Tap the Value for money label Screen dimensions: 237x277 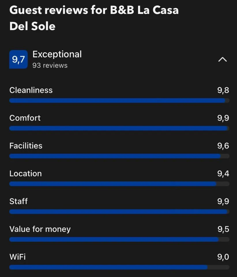[40, 229]
